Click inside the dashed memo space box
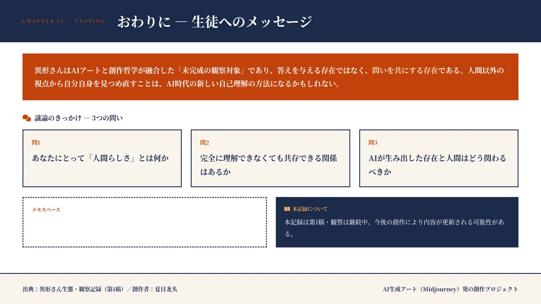The height and width of the screenshot is (304, 541). (x=145, y=222)
